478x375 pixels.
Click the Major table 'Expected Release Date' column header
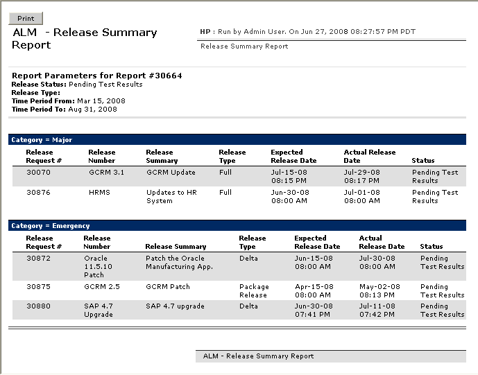(293, 156)
